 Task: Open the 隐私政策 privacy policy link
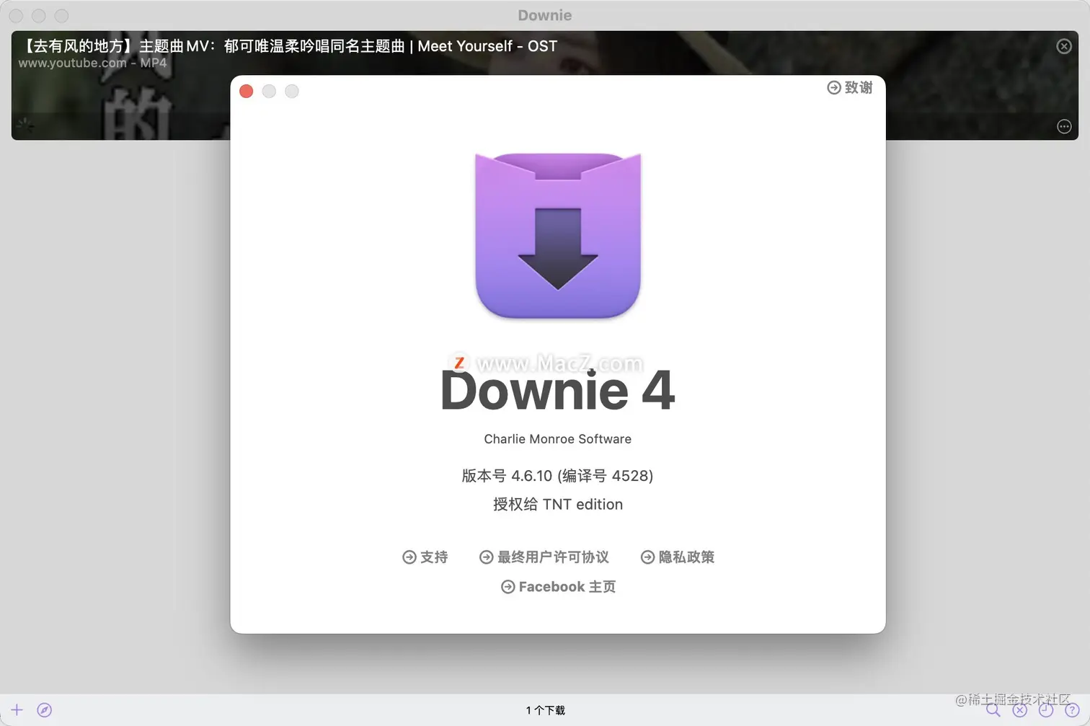click(678, 557)
